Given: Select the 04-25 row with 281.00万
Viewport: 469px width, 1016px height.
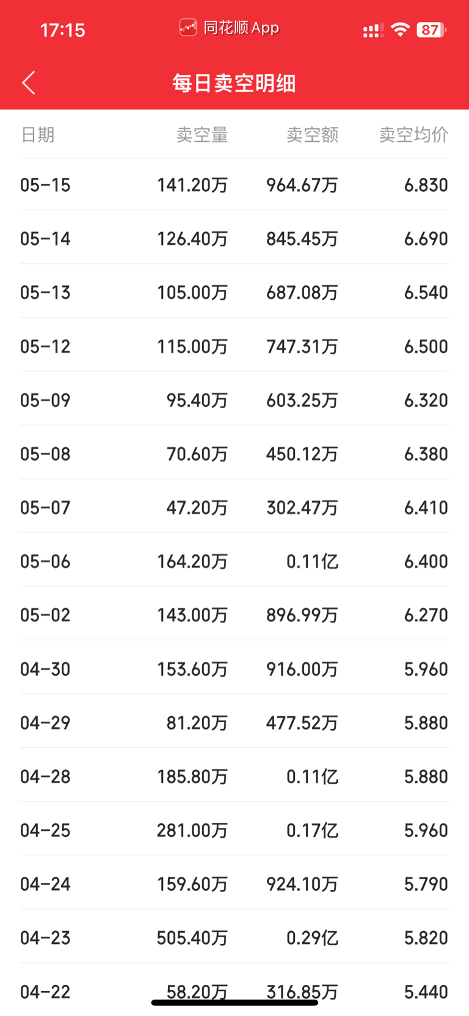Looking at the screenshot, I should click(234, 830).
